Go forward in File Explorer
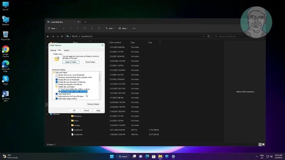 coord(53,36)
